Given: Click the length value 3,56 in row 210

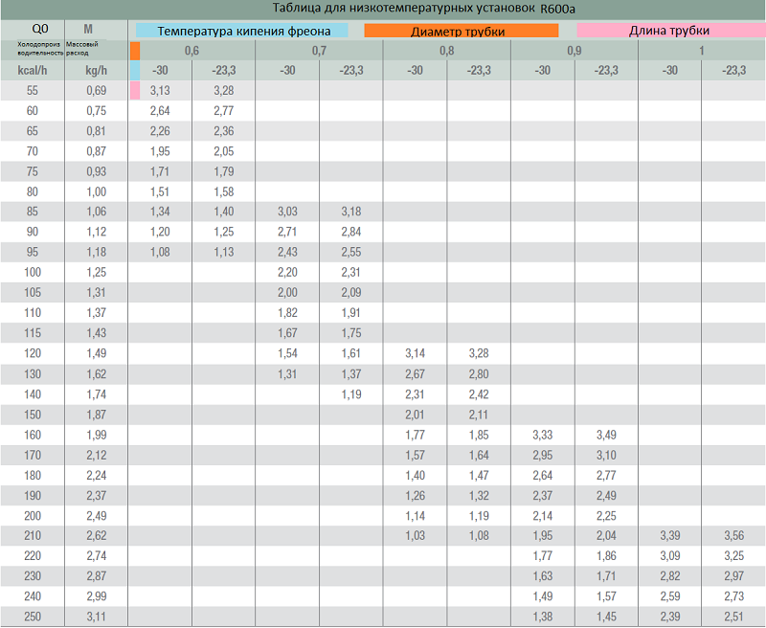Looking at the screenshot, I should (x=734, y=536).
